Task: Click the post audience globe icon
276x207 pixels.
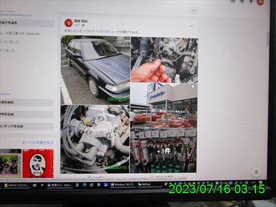Action: click(83, 25)
